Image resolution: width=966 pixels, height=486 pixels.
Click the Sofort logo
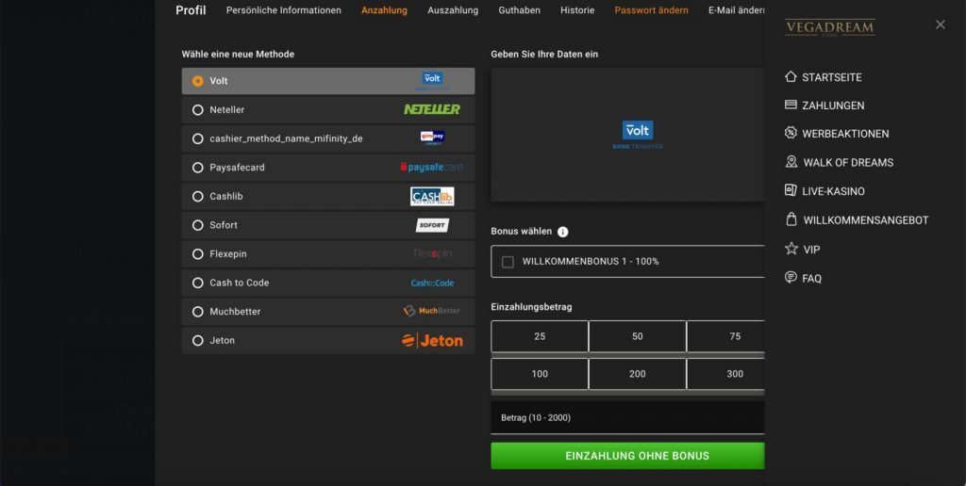[432, 225]
